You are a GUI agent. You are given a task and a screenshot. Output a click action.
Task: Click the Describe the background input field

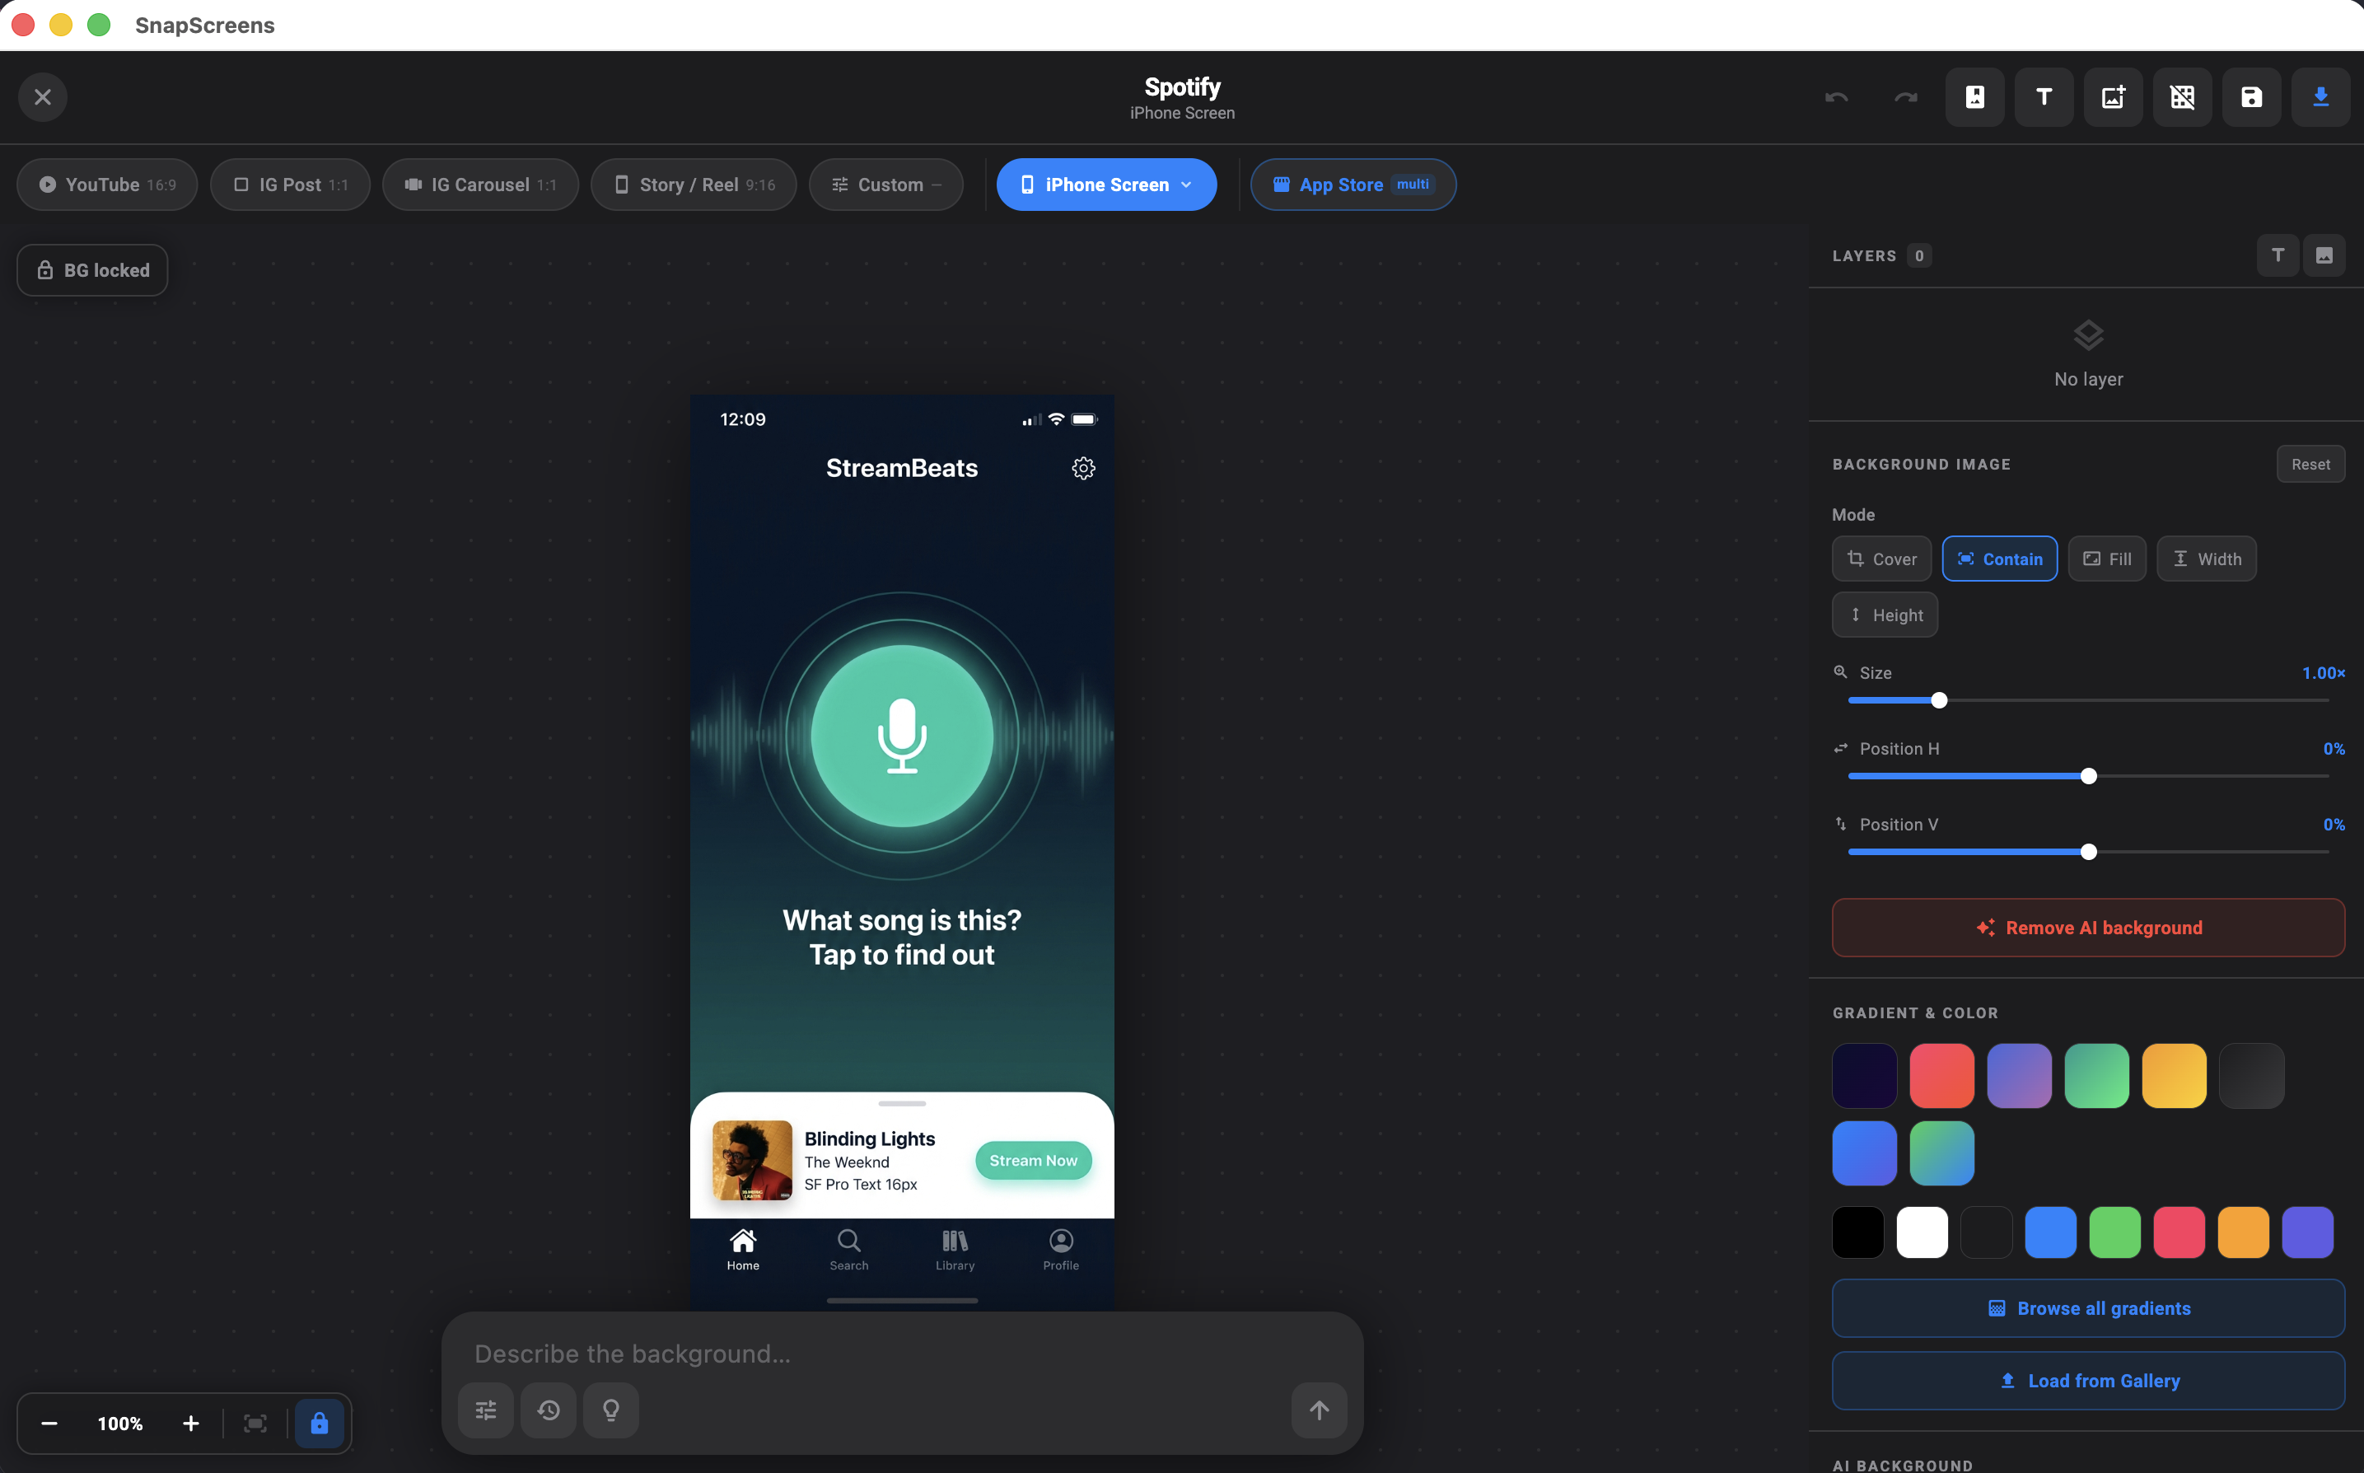(x=902, y=1354)
